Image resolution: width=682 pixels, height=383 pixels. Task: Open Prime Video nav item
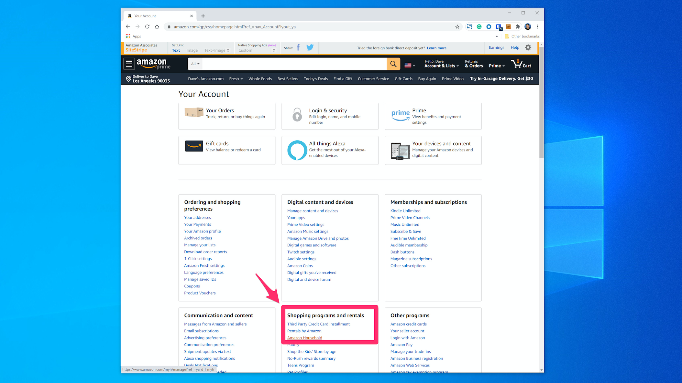point(453,79)
